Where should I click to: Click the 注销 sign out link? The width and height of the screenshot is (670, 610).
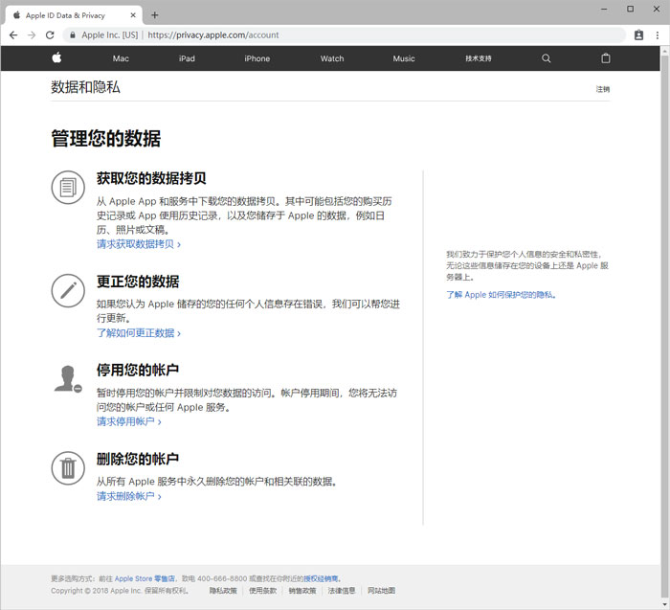[x=603, y=89]
